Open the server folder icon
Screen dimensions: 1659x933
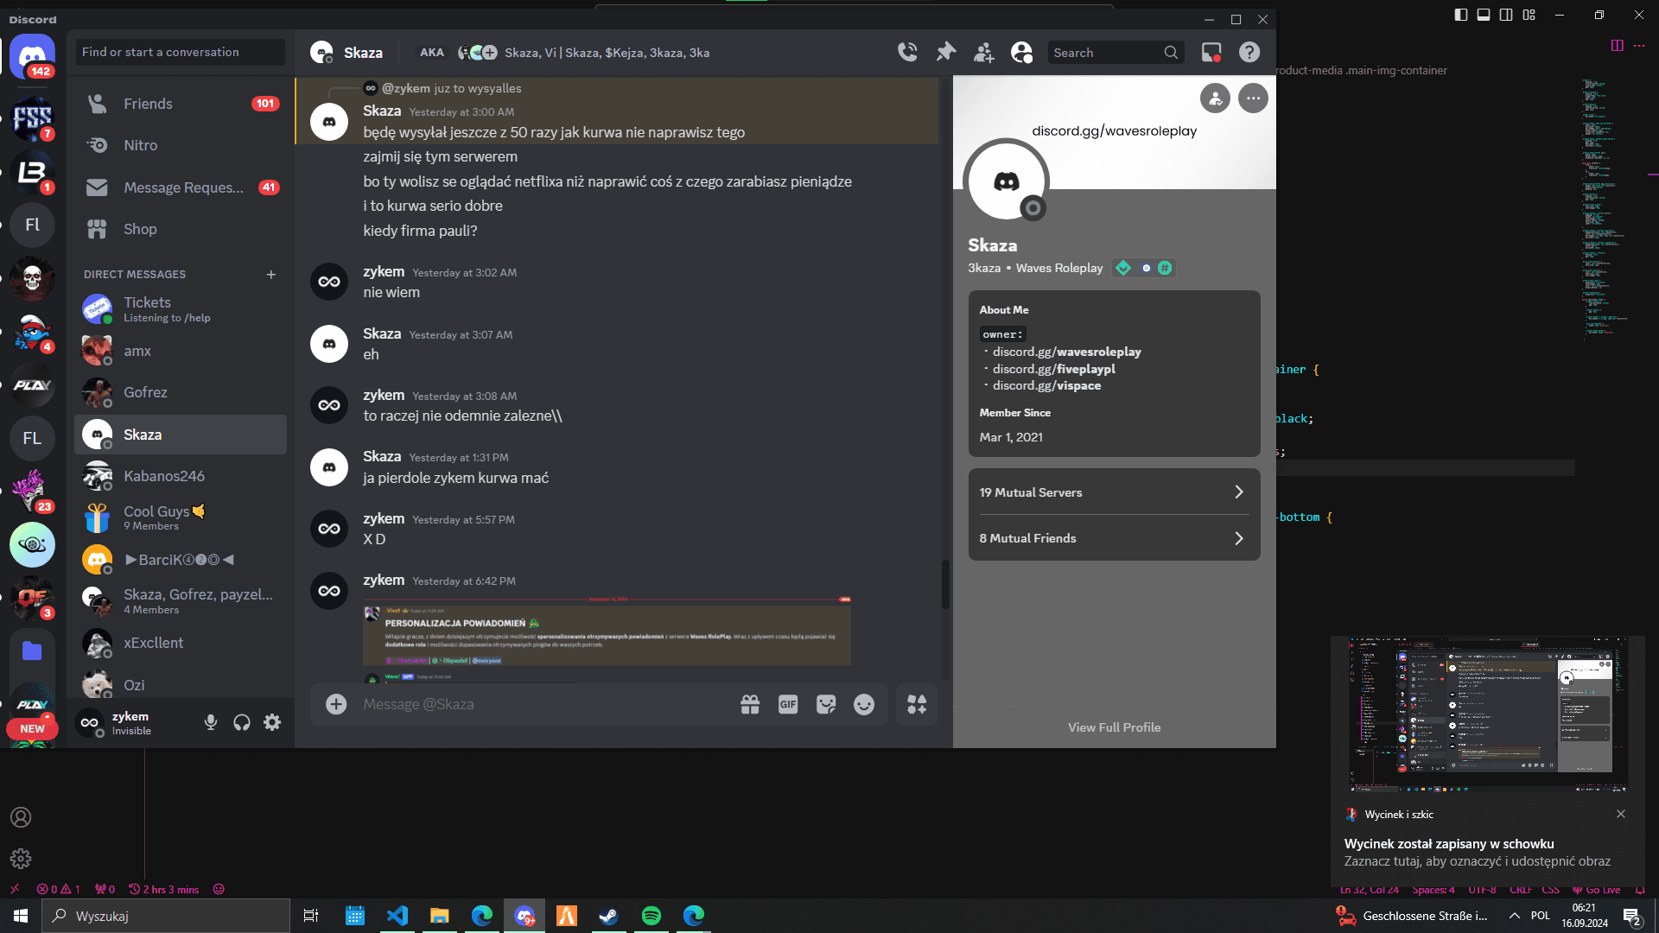33,651
